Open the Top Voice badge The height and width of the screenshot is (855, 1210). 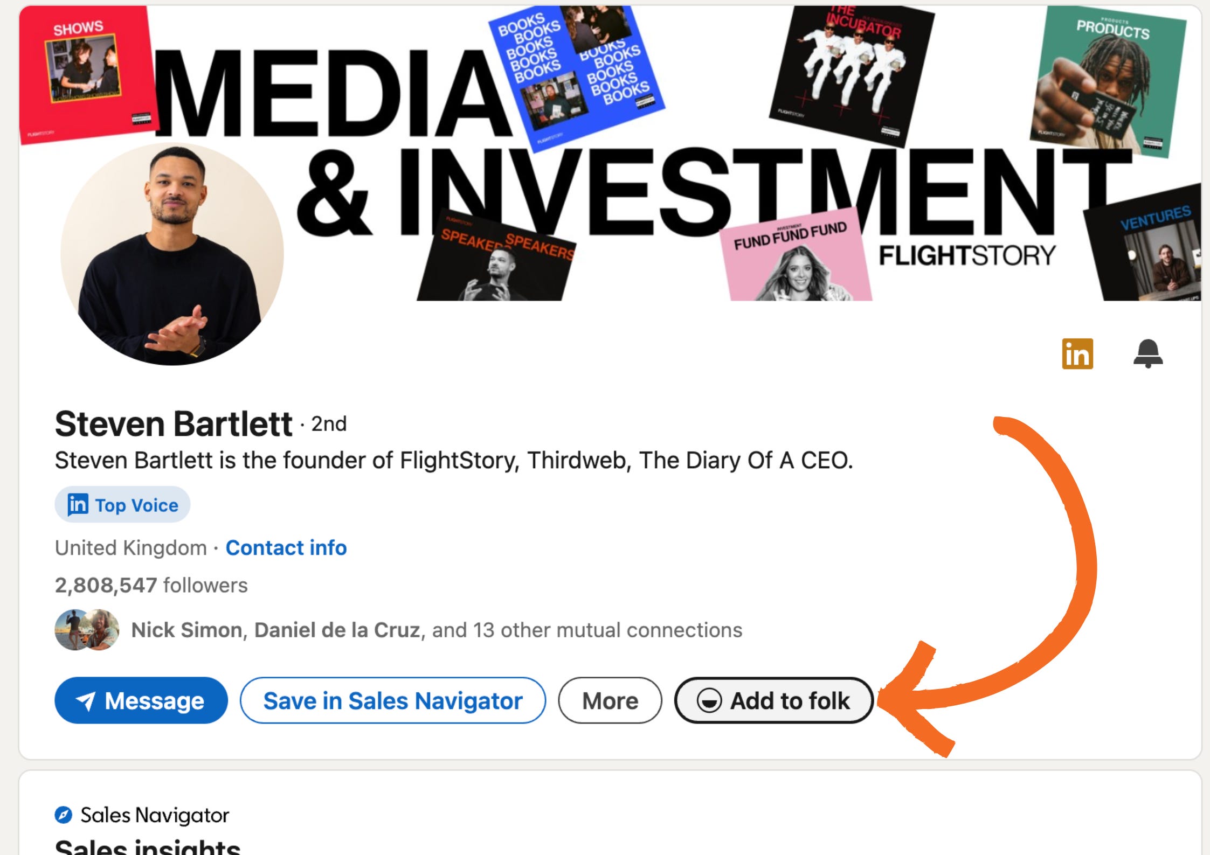point(122,505)
